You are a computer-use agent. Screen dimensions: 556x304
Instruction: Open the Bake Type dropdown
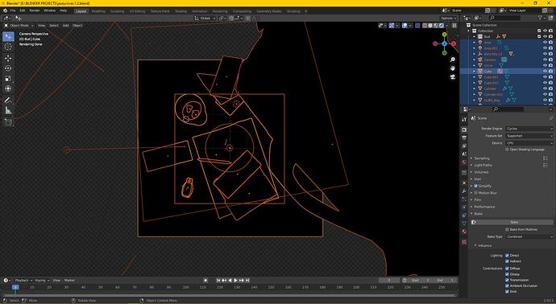(529, 236)
